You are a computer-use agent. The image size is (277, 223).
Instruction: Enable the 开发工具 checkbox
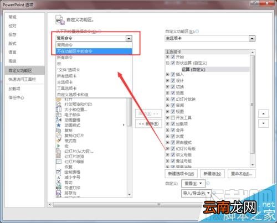point(173,117)
